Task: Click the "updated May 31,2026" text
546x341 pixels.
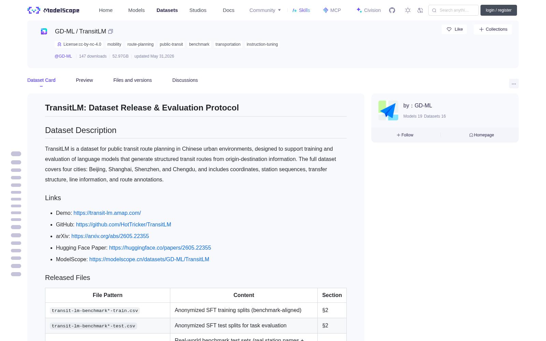Action: tap(154, 56)
